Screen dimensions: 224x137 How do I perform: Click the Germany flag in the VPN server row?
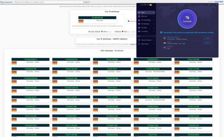(x=164, y=43)
